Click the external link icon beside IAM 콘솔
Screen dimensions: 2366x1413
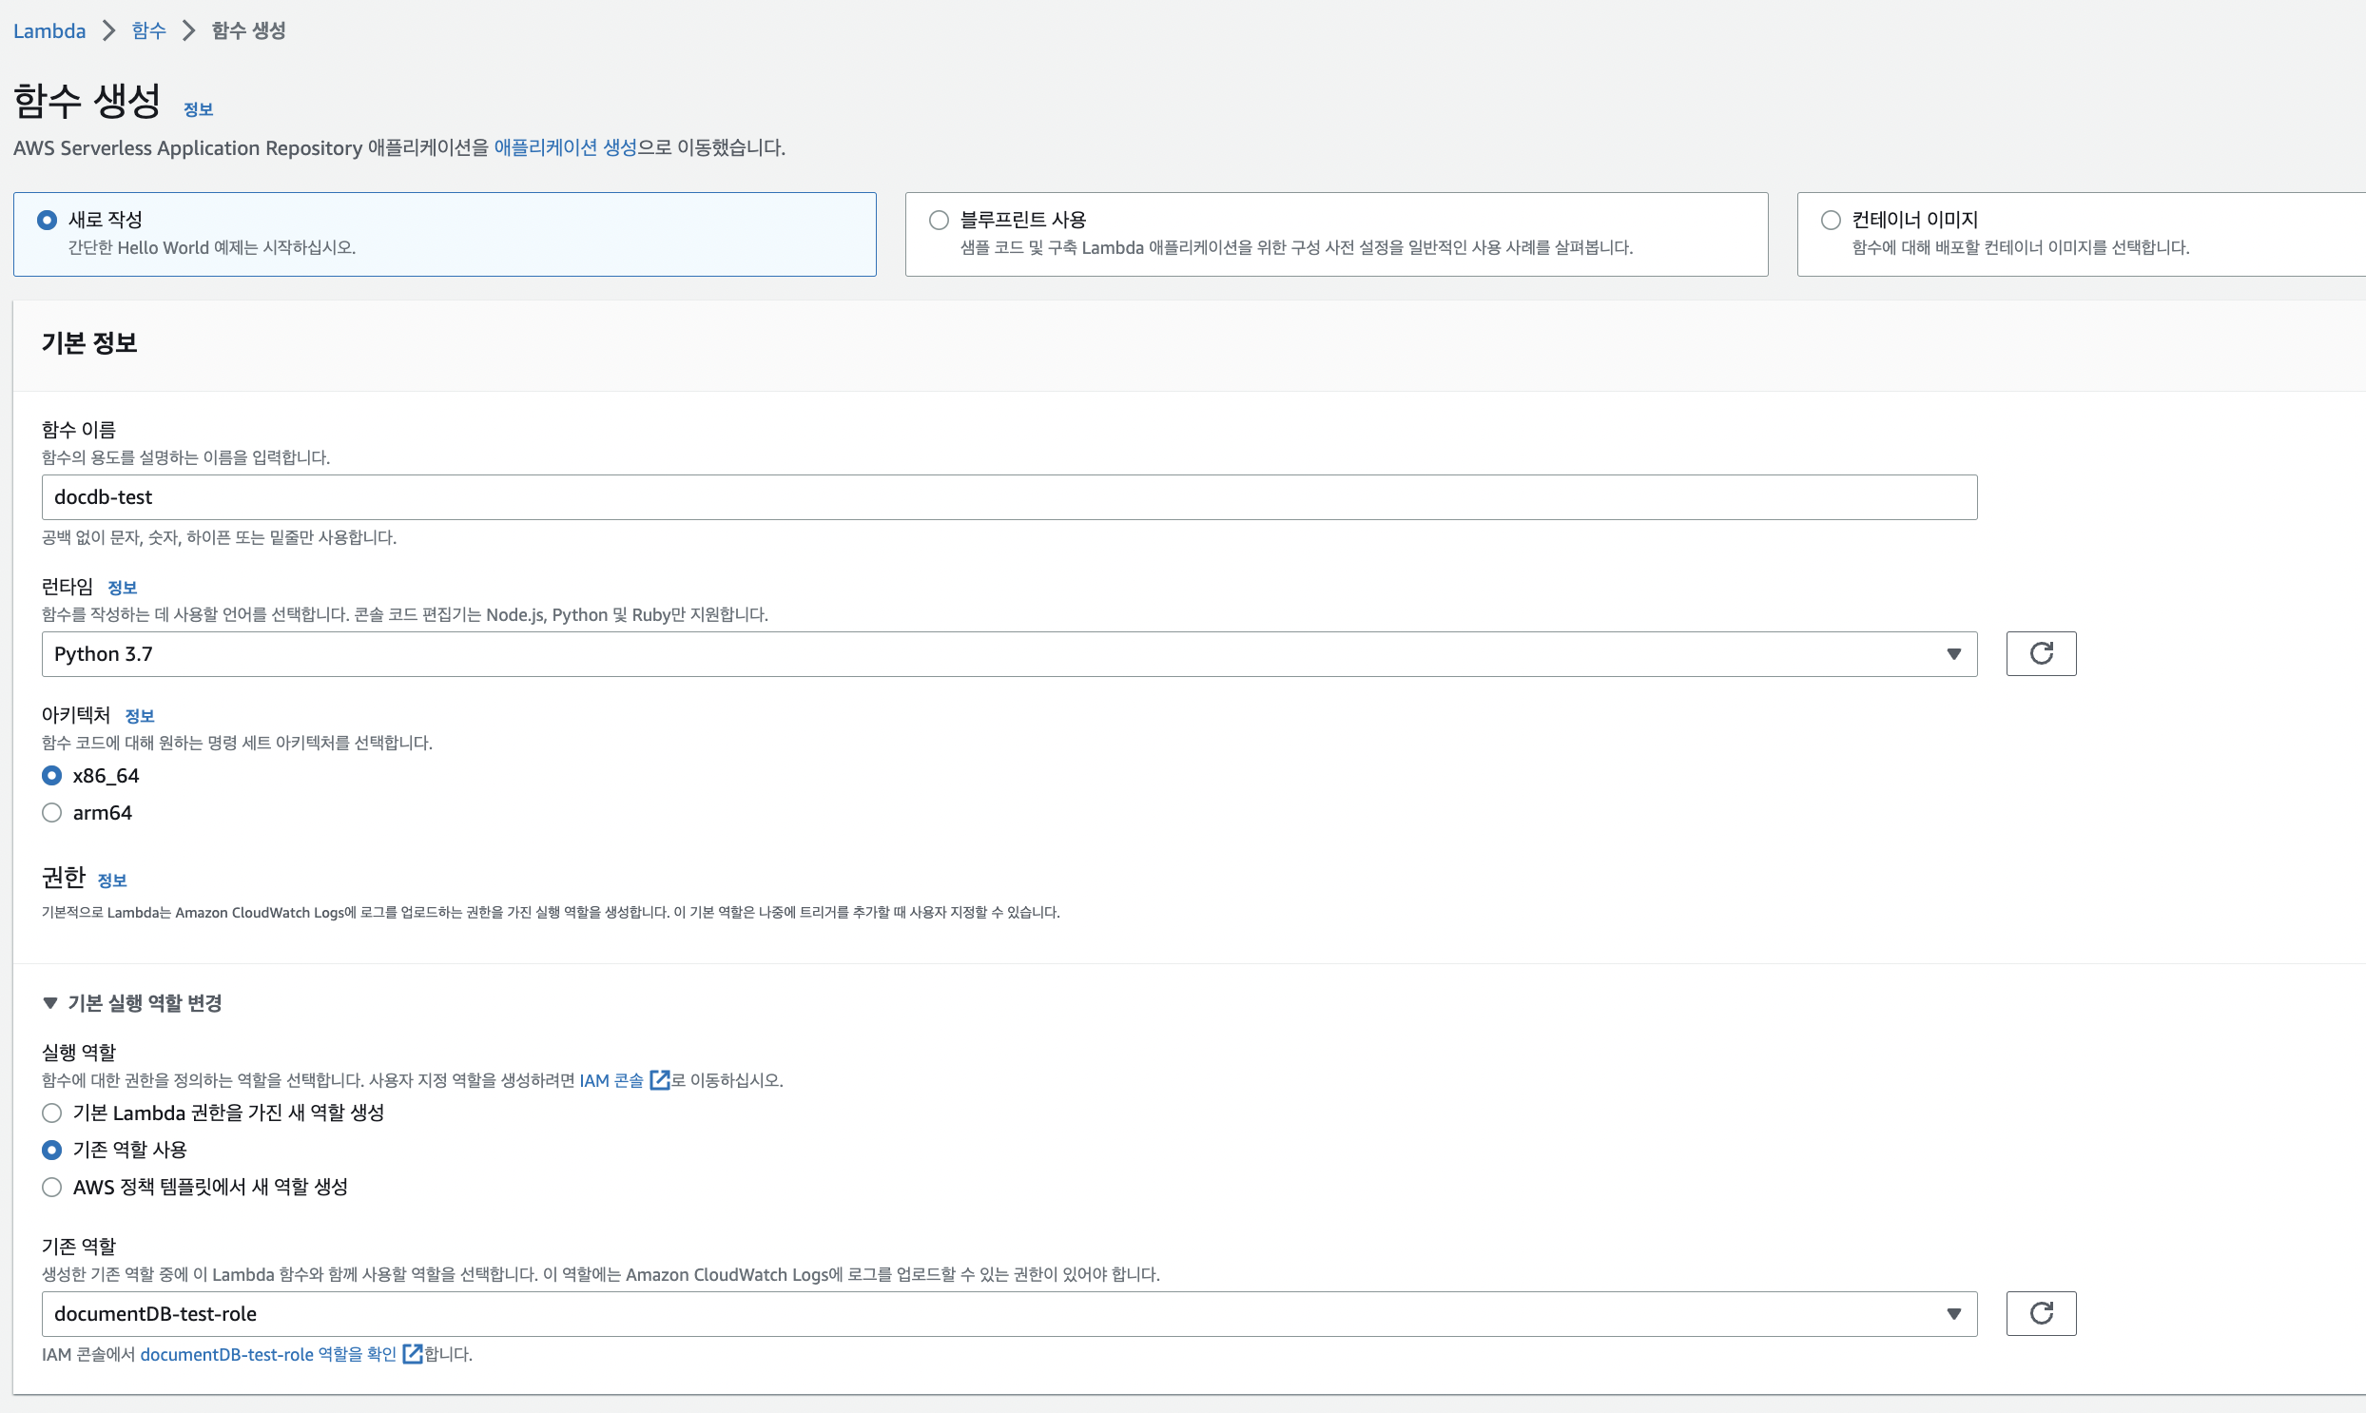point(659,1080)
